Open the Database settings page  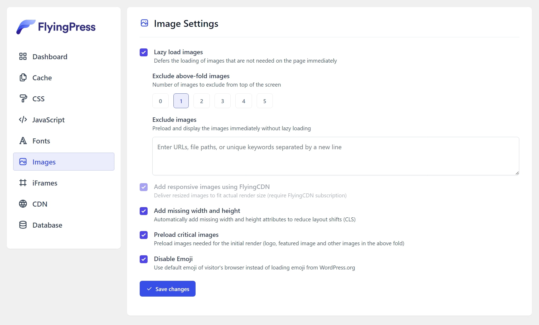pos(64,225)
